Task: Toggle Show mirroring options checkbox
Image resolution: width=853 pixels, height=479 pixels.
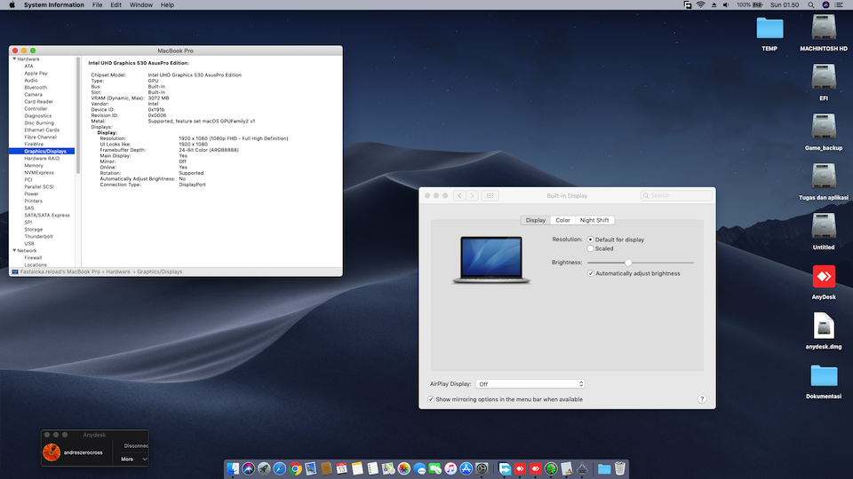Action: click(431, 399)
